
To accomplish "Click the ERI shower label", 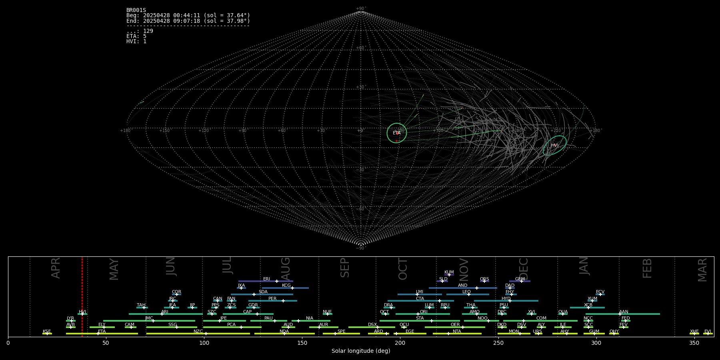I will pos(266,279).
